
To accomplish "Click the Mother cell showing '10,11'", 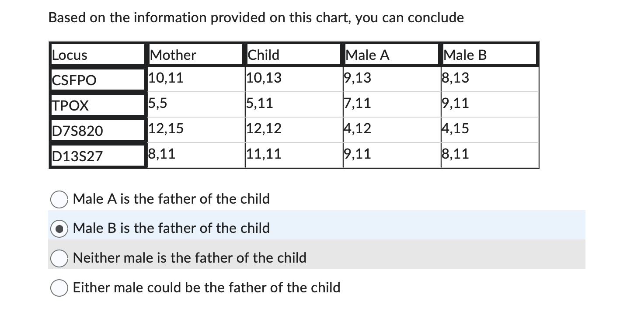I will [x=162, y=78].
